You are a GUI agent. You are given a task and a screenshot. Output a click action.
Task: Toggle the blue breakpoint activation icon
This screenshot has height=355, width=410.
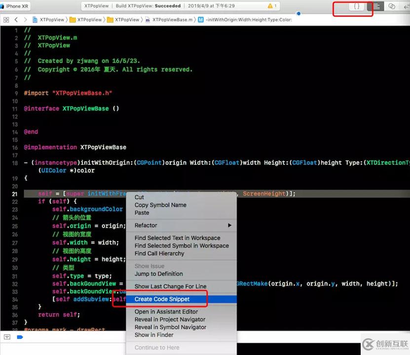point(20,337)
